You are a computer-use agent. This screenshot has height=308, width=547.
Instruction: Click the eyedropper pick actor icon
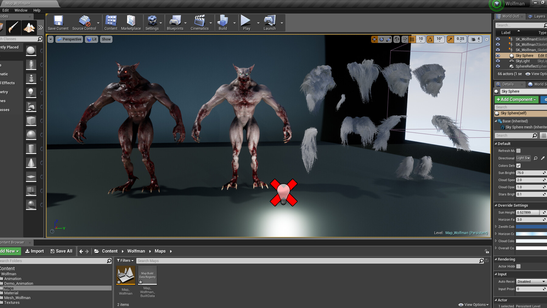pos(543,158)
